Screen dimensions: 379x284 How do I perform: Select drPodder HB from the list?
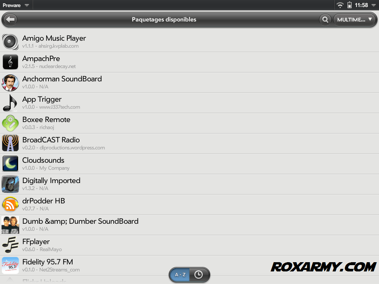point(189,204)
